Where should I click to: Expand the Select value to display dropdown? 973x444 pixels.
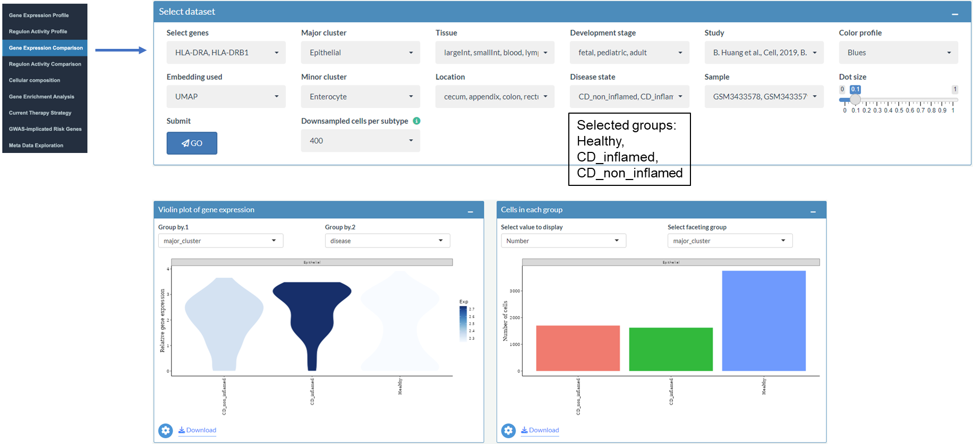click(563, 241)
